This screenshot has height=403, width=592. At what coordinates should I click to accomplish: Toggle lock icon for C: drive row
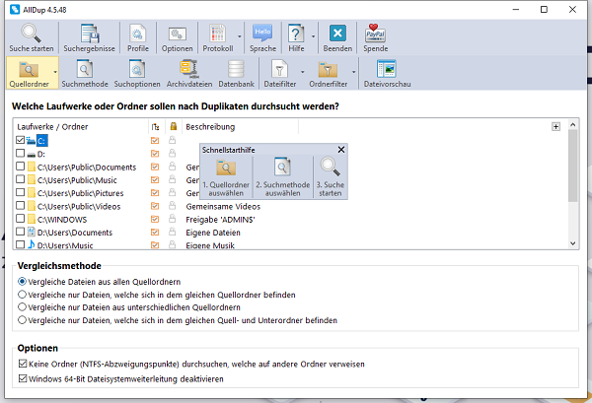[172, 140]
